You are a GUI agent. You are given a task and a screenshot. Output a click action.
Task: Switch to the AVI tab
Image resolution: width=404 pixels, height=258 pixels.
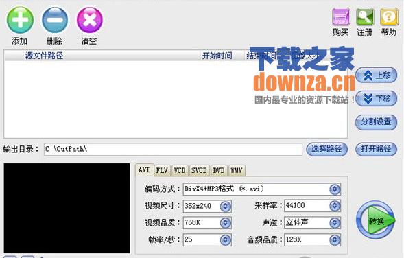[144, 170]
